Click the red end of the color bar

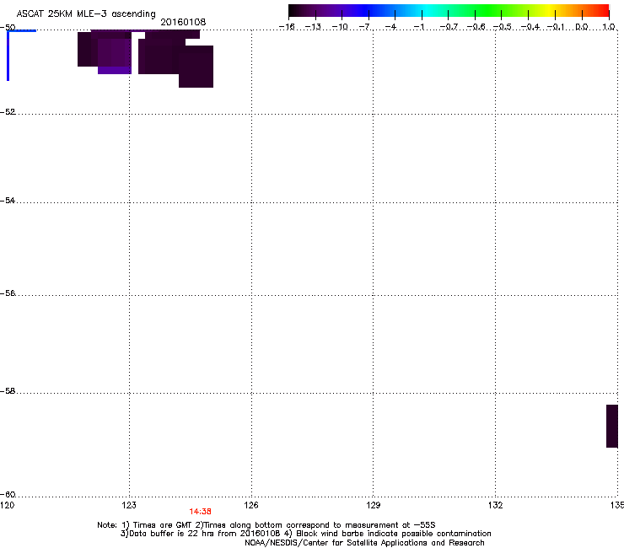click(601, 10)
